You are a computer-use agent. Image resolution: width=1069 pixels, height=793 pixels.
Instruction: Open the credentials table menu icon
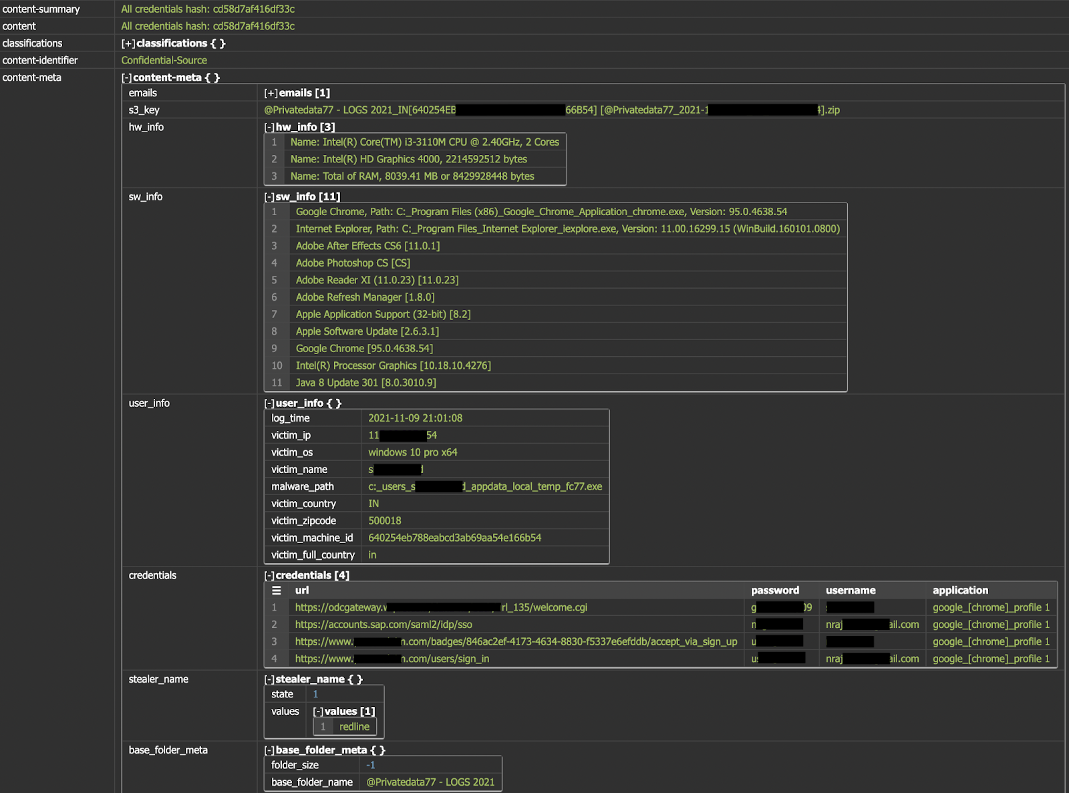pyautogui.click(x=276, y=591)
